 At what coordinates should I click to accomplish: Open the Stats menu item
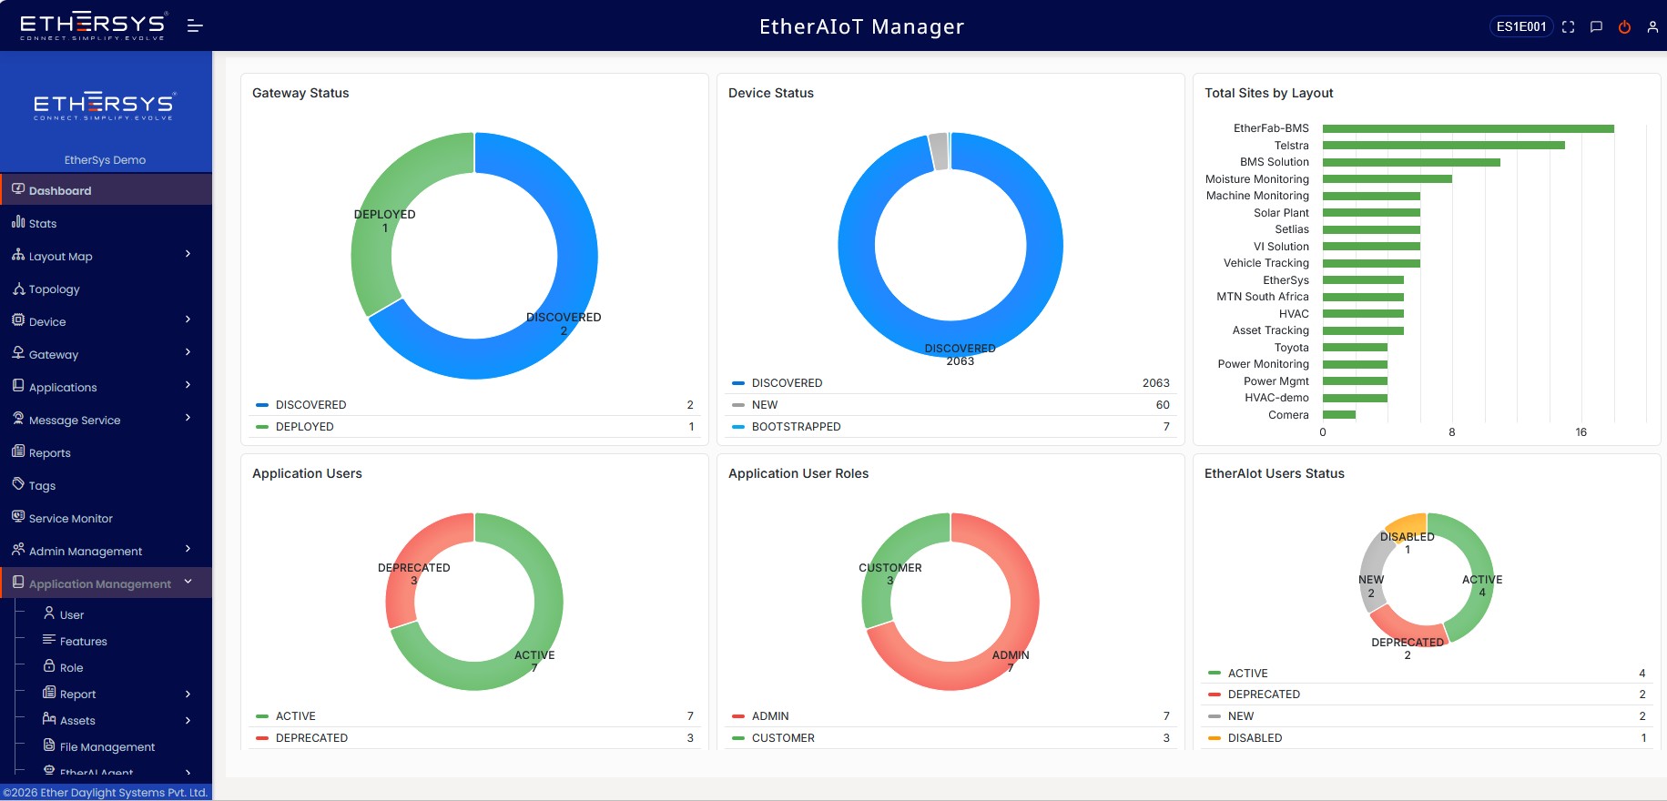(x=106, y=223)
